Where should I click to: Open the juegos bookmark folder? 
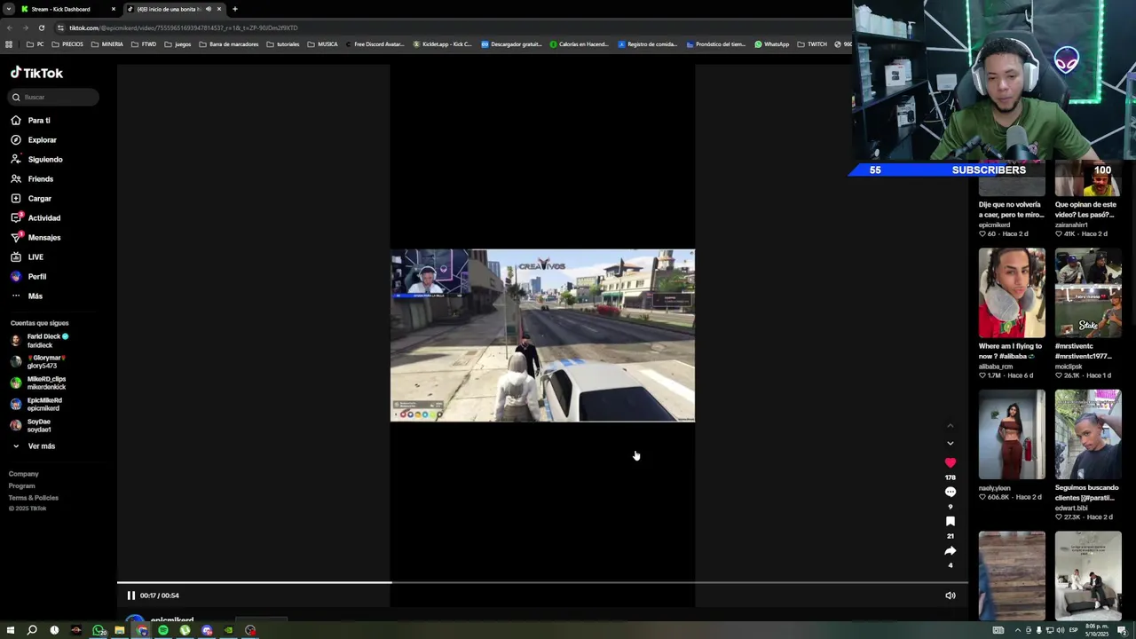click(x=177, y=43)
